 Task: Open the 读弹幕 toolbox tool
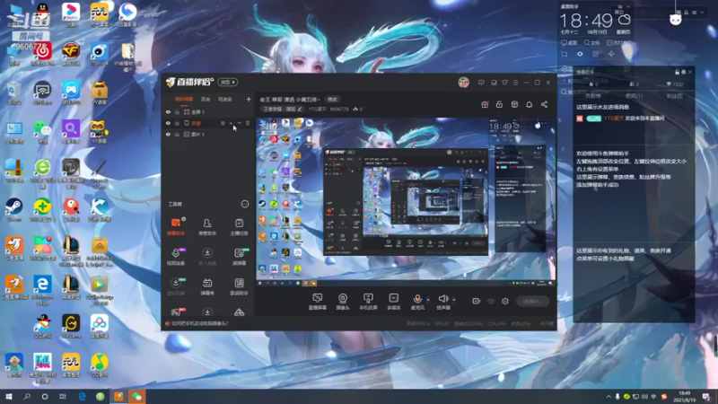pyautogui.click(x=239, y=257)
